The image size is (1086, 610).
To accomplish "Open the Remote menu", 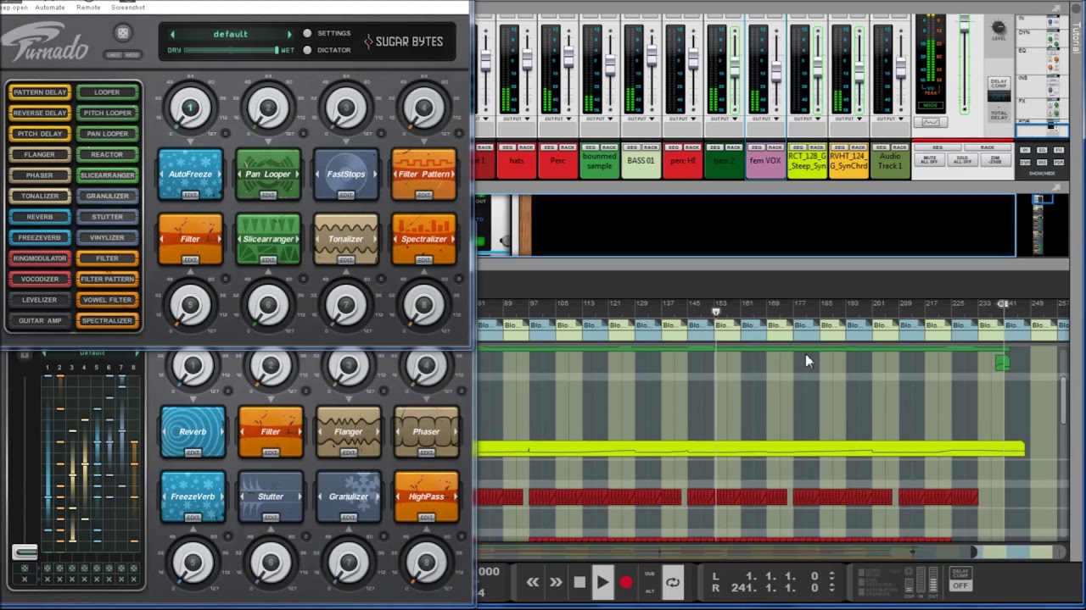I will click(x=88, y=7).
